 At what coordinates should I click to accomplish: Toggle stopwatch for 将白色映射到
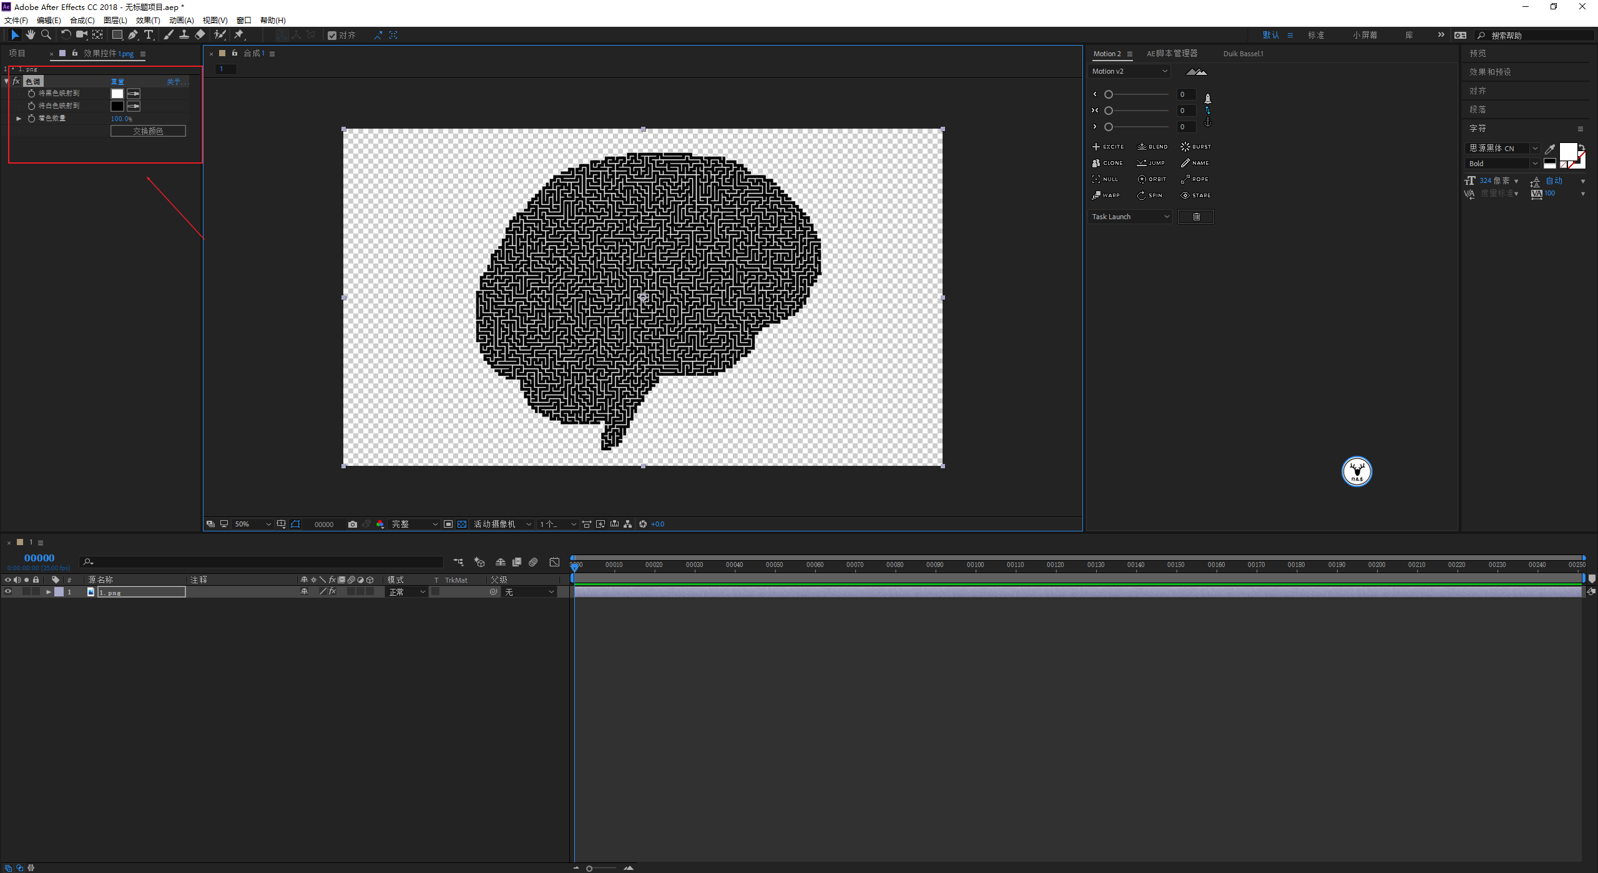31,106
